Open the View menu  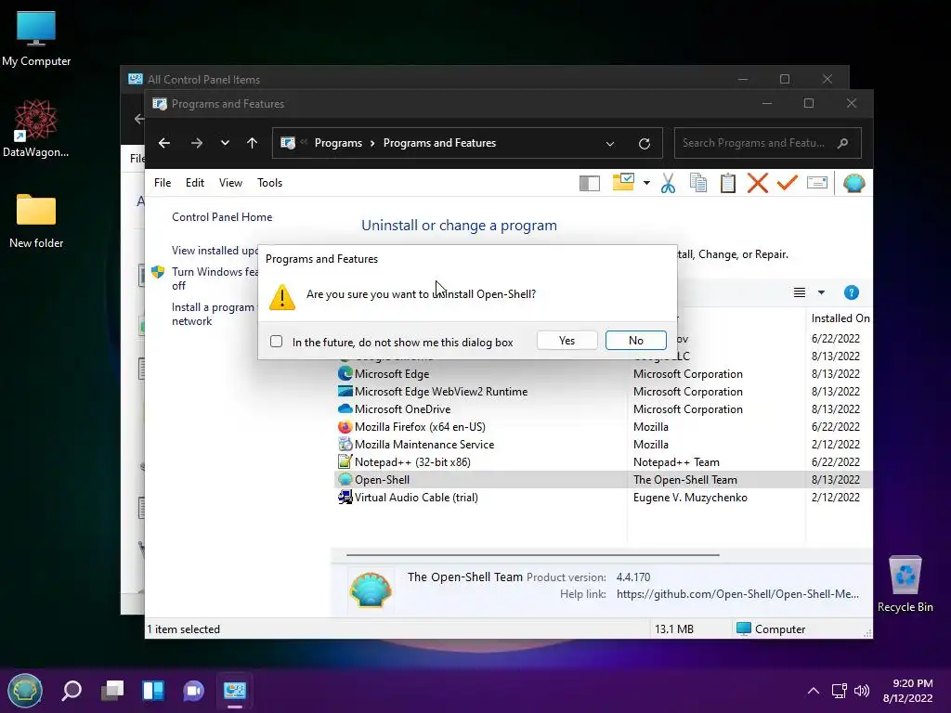230,183
